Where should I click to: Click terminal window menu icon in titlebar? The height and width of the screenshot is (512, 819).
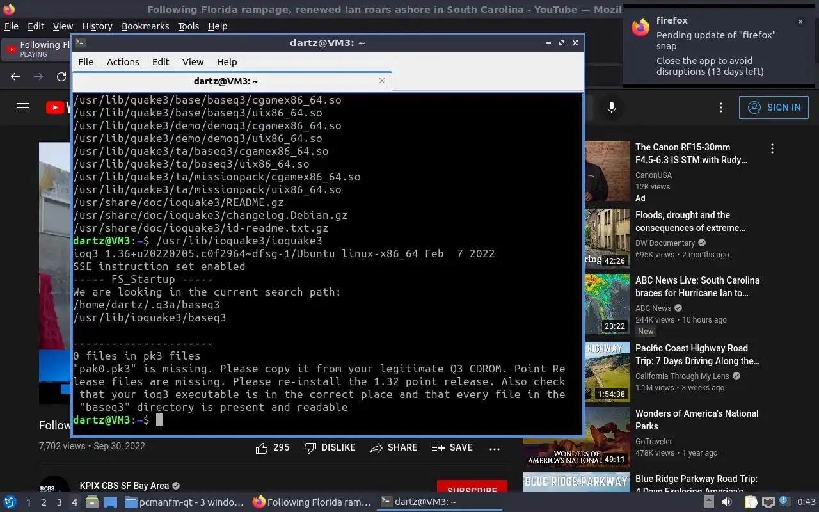coord(80,43)
